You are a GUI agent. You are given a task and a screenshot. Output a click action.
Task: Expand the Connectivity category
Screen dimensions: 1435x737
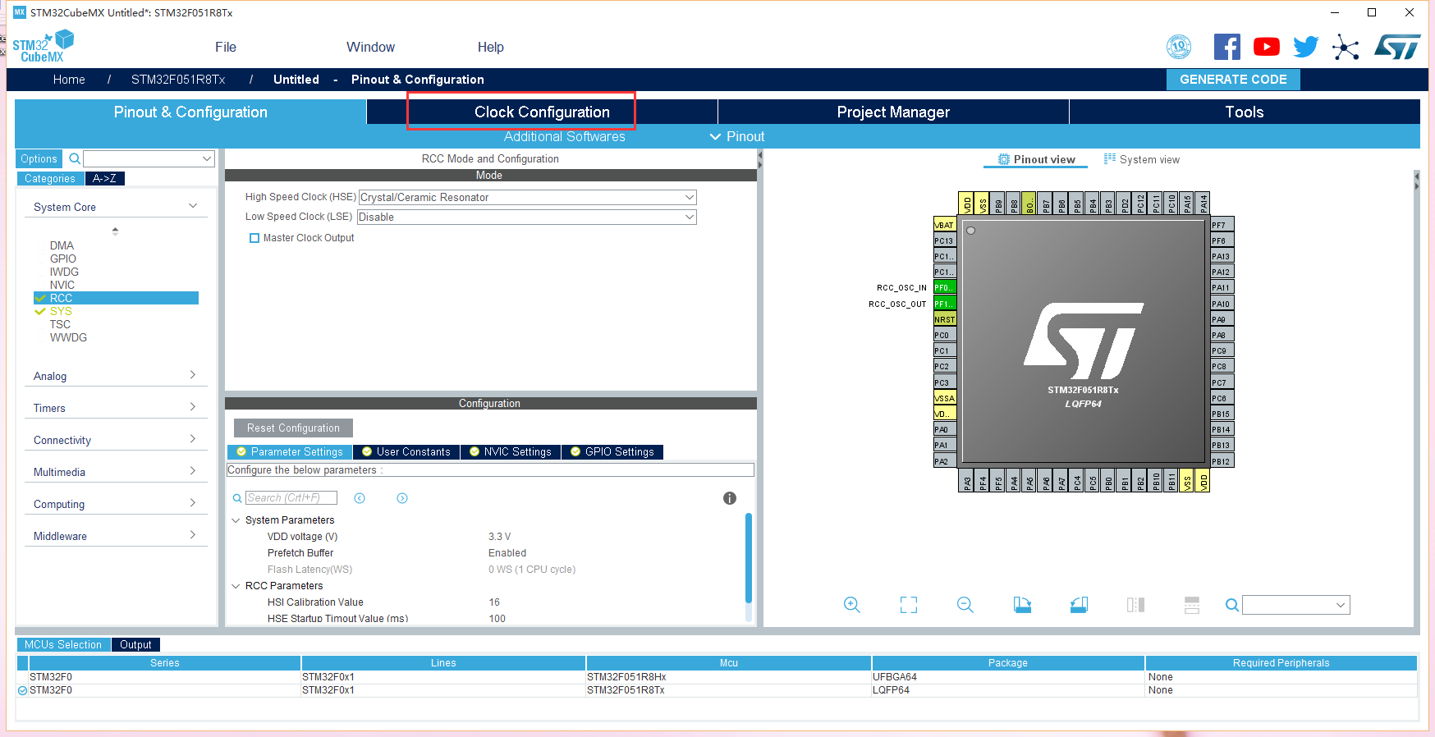[193, 439]
